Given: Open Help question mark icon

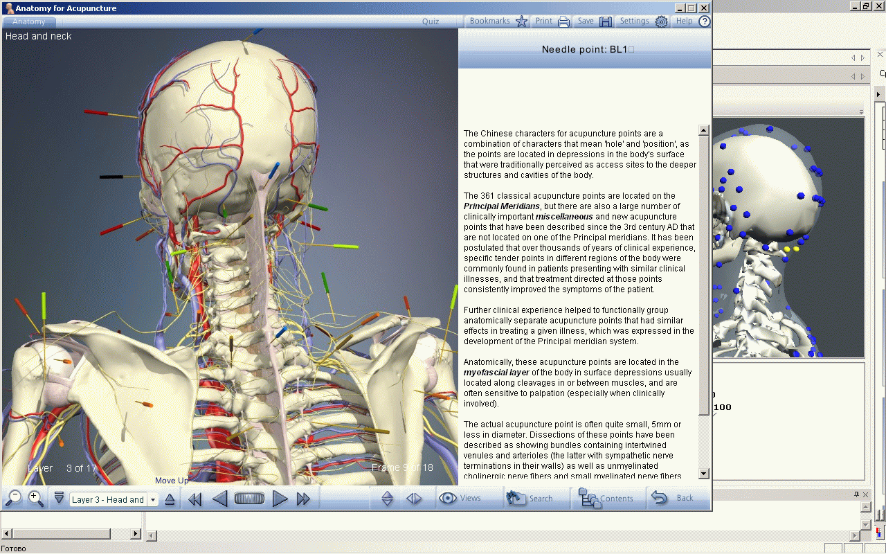Looking at the screenshot, I should click(x=693, y=21).
